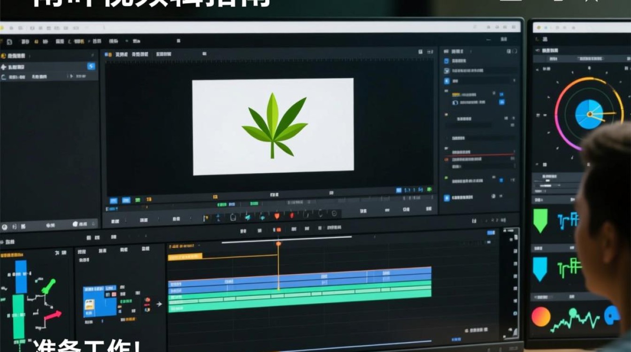Click the small red icon beside the shield
Screen dimensions: 631x352
point(292,216)
